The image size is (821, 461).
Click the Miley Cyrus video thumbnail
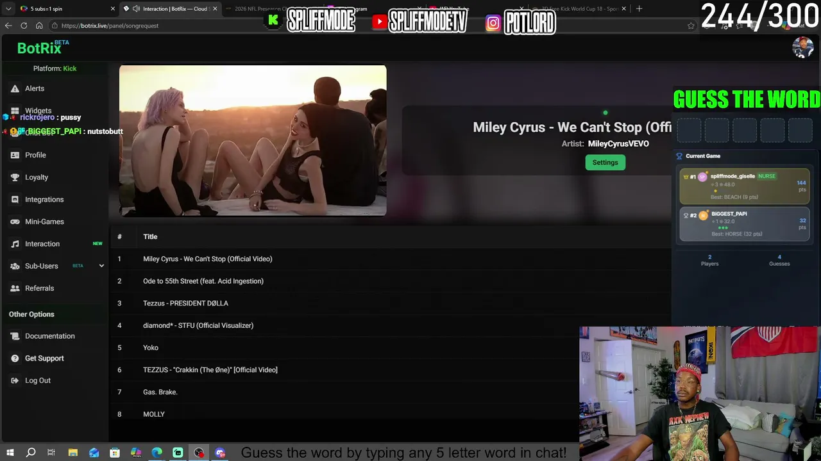pyautogui.click(x=253, y=140)
